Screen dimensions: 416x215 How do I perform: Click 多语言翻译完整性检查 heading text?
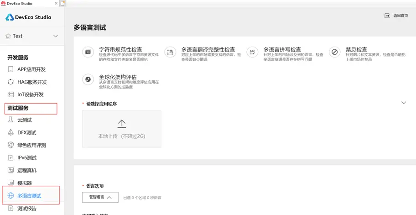(208, 50)
